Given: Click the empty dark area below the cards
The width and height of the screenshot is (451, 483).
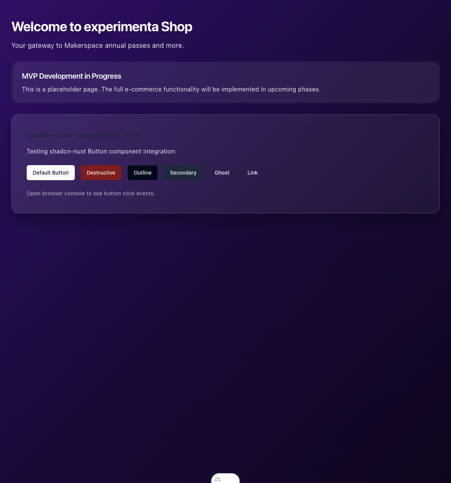Looking at the screenshot, I should [x=225, y=320].
